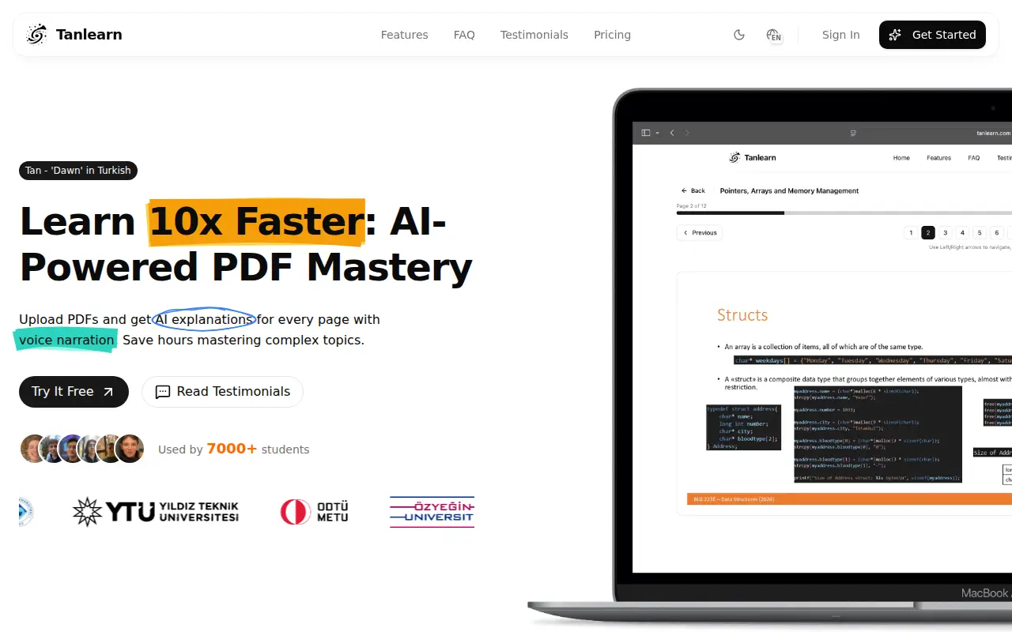The image size is (1012, 632).
Task: Open the EN language selector
Action: 774,35
